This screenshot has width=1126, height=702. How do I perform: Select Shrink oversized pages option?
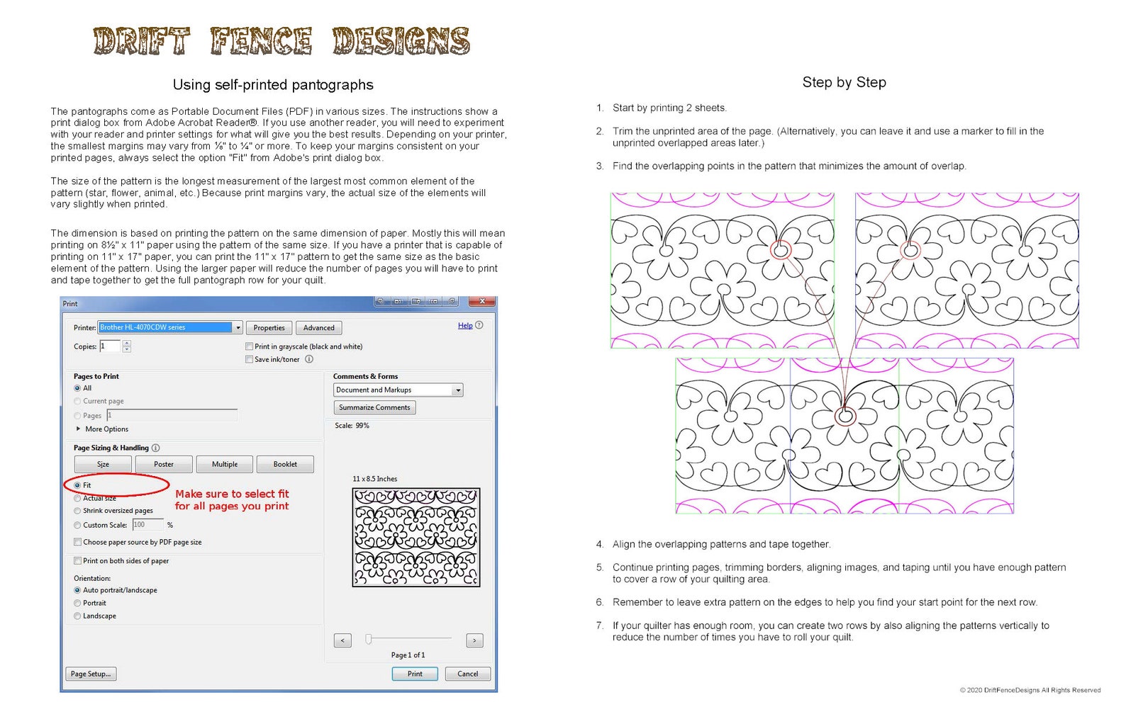(77, 511)
